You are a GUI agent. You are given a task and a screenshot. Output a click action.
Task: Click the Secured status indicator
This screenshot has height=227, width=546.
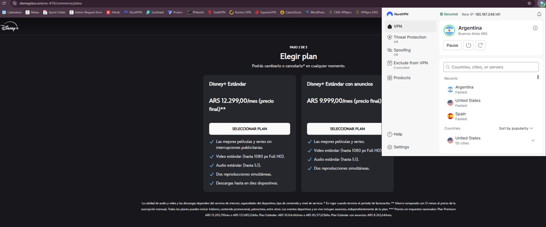click(448, 14)
